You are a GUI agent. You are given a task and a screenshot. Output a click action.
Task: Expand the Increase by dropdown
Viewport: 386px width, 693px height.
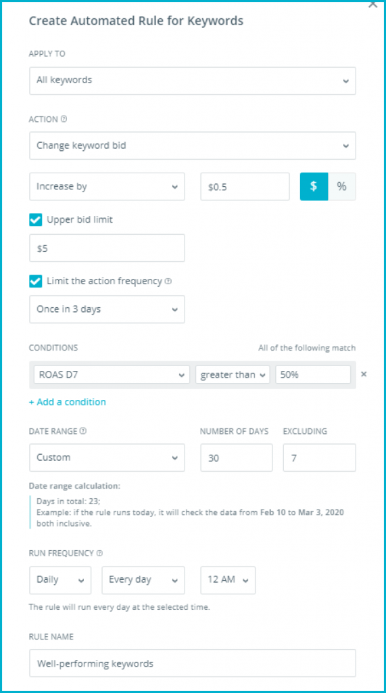107,187
